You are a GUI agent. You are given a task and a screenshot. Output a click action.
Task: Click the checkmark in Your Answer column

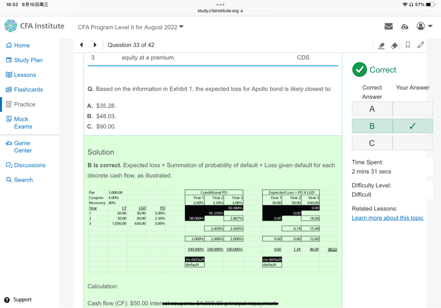tap(412, 126)
